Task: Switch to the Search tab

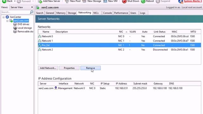Action: coord(40,13)
